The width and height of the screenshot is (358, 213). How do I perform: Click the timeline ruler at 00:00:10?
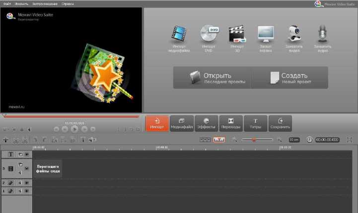pyautogui.click(x=162, y=148)
